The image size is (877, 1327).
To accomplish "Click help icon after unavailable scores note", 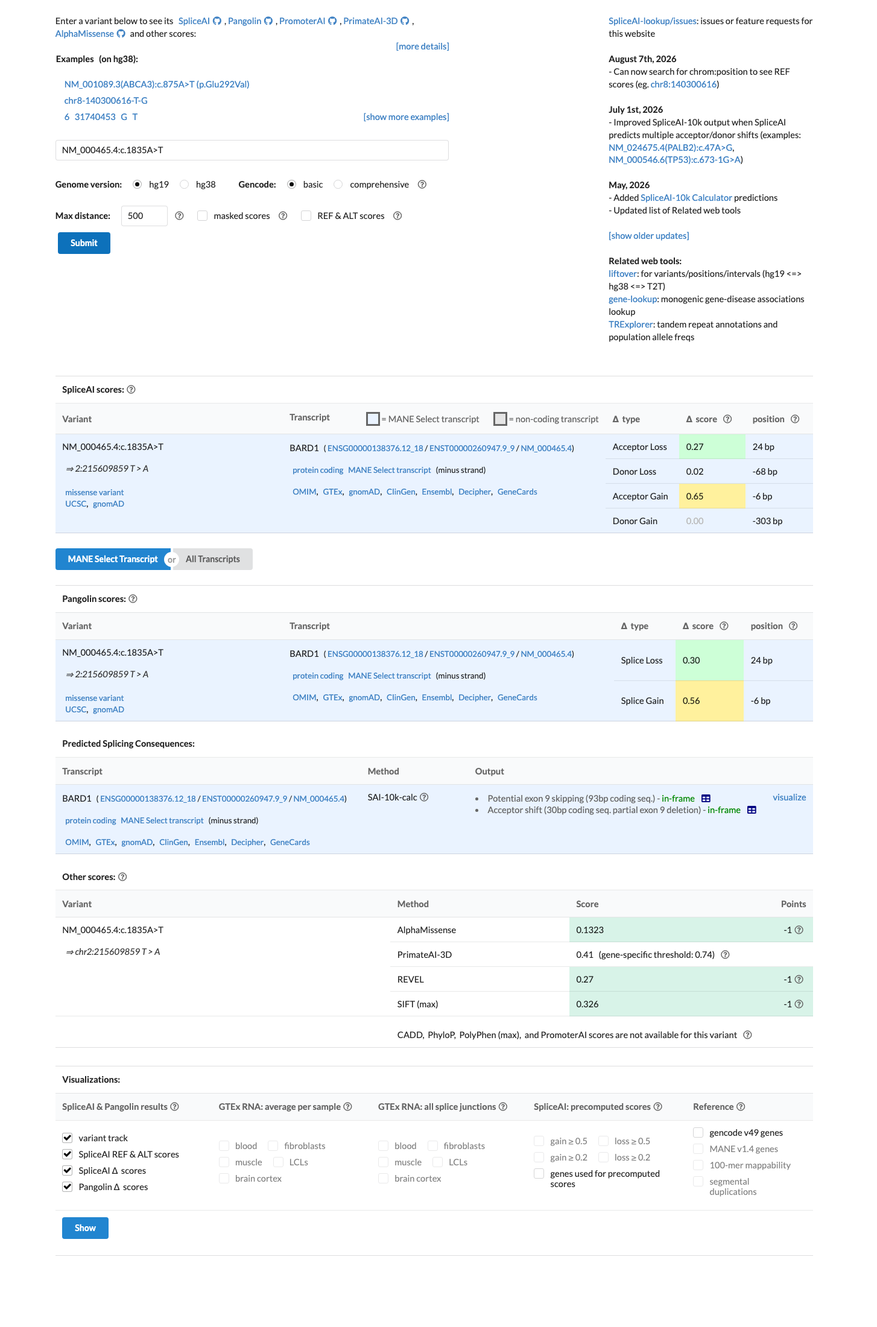I will 747,1035.
